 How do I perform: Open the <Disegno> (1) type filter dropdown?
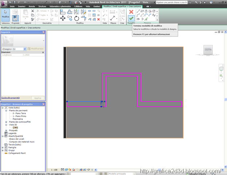pyautogui.click(x=25, y=48)
